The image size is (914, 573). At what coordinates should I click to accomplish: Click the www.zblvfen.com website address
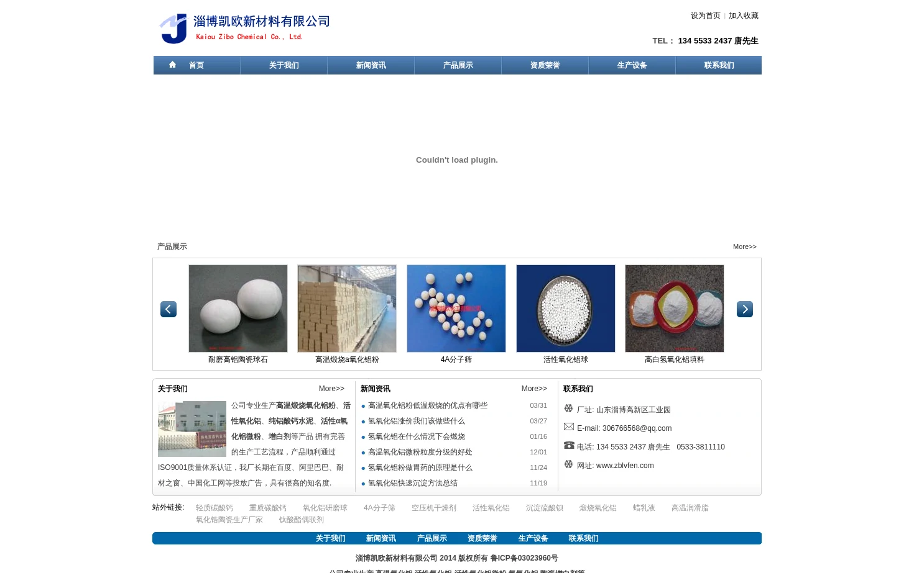click(625, 466)
